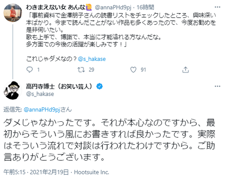Click the share icon on annaPHd9pj's tweet
This screenshot has height=178, width=225.
[186, 70]
